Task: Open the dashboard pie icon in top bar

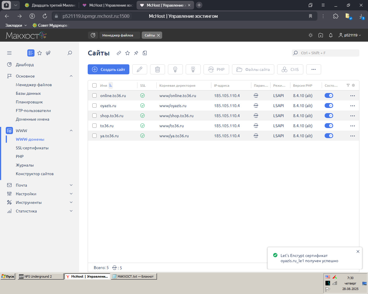Action: click(93, 35)
